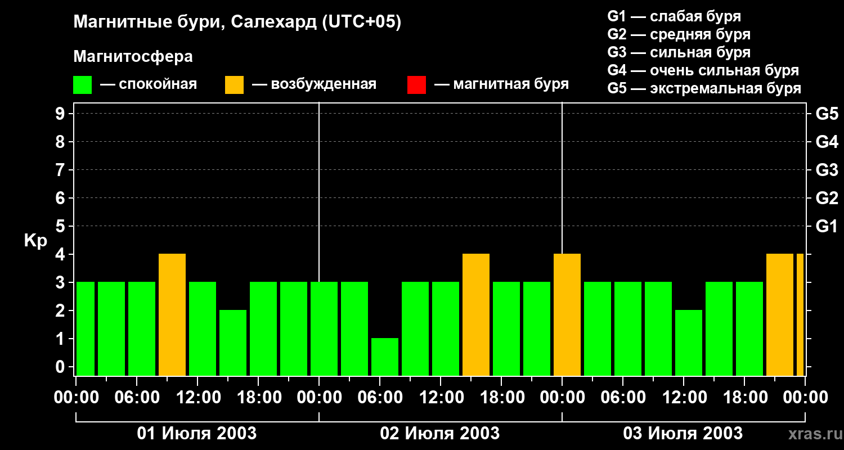The image size is (844, 450).
Task: Select the green bar crossing midnight into 02 Июля
Action: pos(324,329)
